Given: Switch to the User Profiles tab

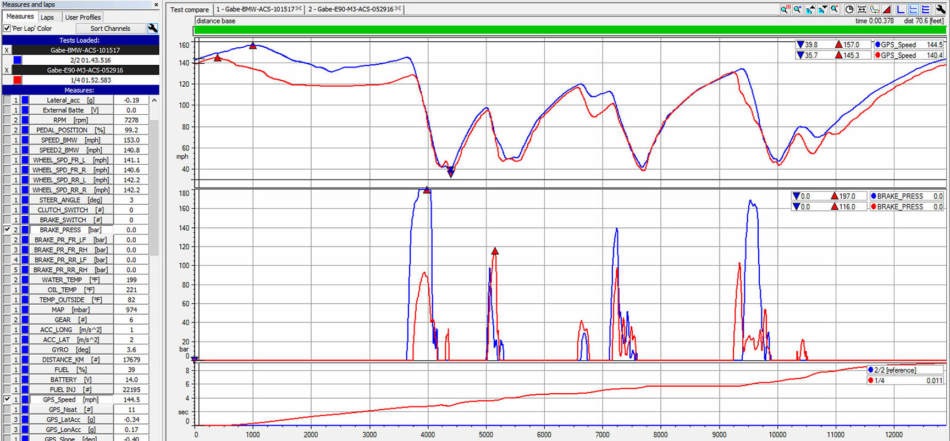Looking at the screenshot, I should (83, 17).
